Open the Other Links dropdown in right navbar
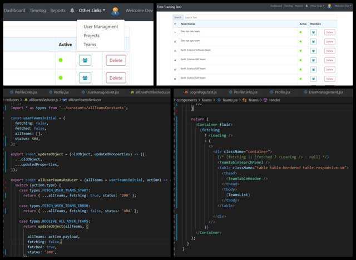Image resolution: width=356 pixels, height=260 pixels. pyautogui.click(x=317, y=6)
